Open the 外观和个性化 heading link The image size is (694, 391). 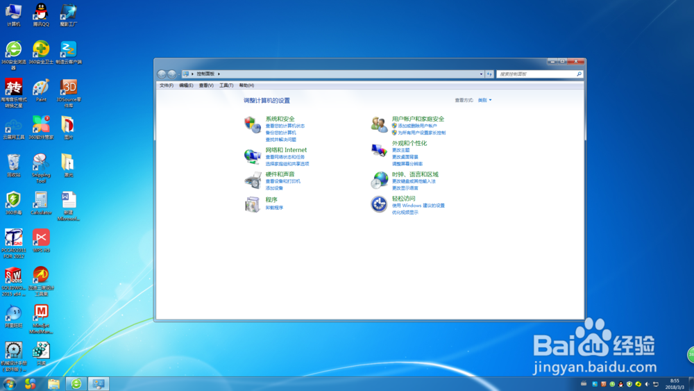[409, 143]
